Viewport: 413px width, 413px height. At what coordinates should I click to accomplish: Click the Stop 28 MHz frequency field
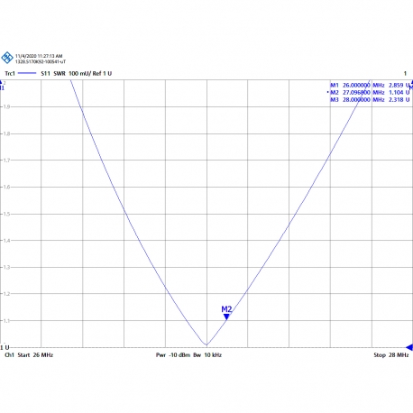(391, 355)
